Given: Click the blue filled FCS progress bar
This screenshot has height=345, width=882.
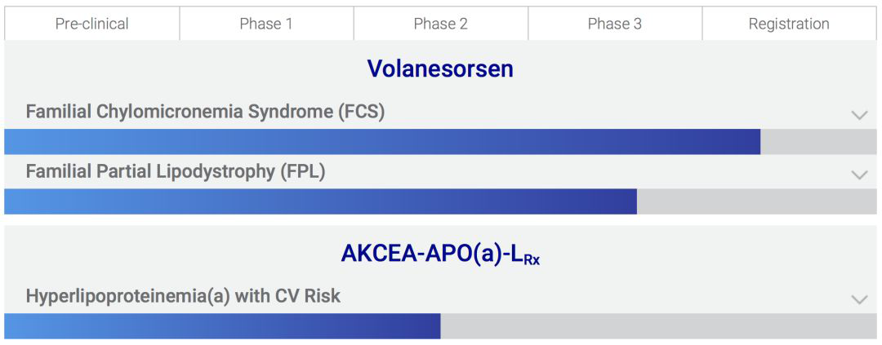Looking at the screenshot, I should click(382, 142).
